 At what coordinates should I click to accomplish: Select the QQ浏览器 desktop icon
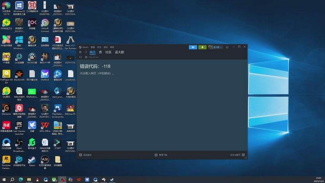pos(6,144)
